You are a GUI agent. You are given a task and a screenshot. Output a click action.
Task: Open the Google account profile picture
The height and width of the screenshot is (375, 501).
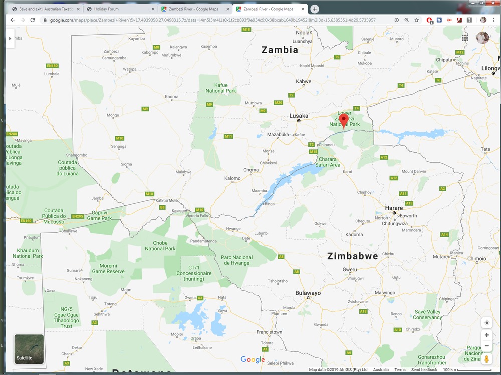coord(482,38)
